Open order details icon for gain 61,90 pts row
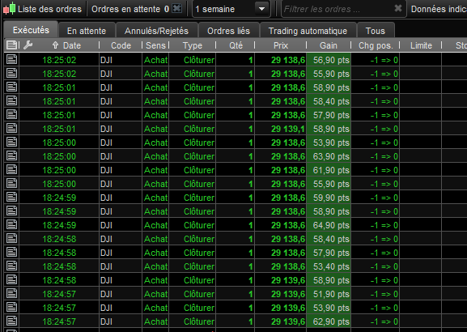 click(11, 169)
